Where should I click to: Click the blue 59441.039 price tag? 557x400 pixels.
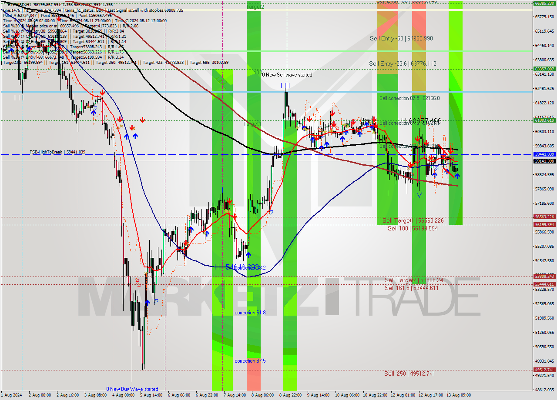click(x=544, y=154)
